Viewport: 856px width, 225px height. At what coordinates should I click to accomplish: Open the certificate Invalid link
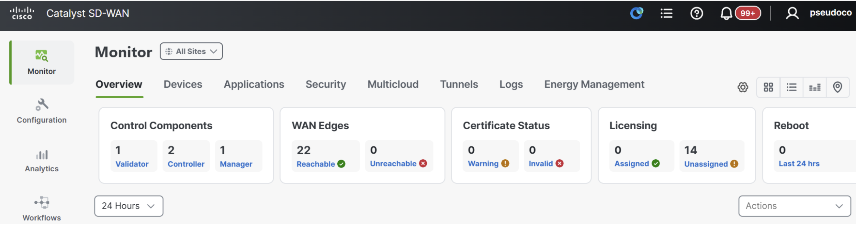click(x=541, y=164)
